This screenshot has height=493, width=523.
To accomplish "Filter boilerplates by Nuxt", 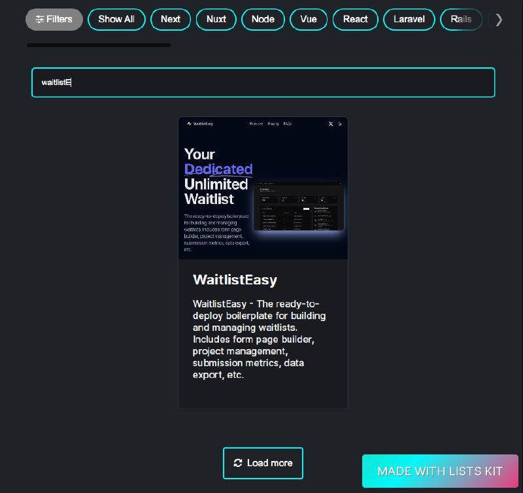I will (x=216, y=20).
